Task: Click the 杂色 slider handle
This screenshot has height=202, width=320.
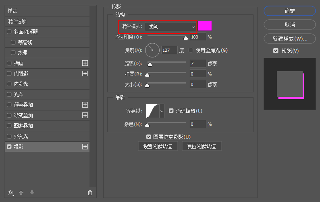Action: 147,125
